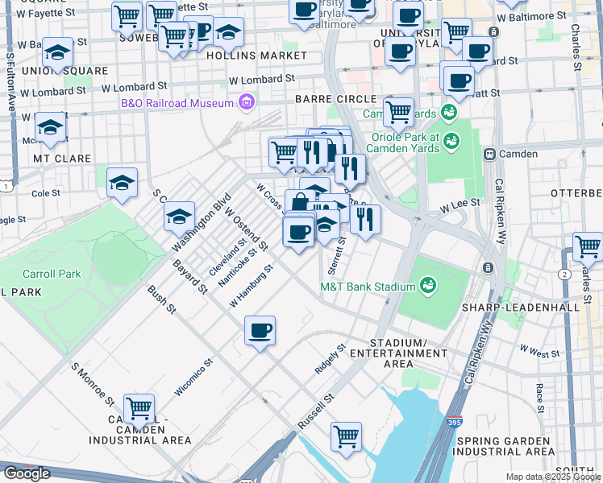
Task: Click SPRING GARDEN INDUSTRIAL AREA label
Action: pyautogui.click(x=503, y=446)
